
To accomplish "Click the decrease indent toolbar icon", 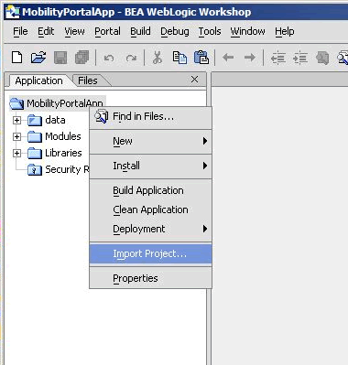I will click(278, 58).
